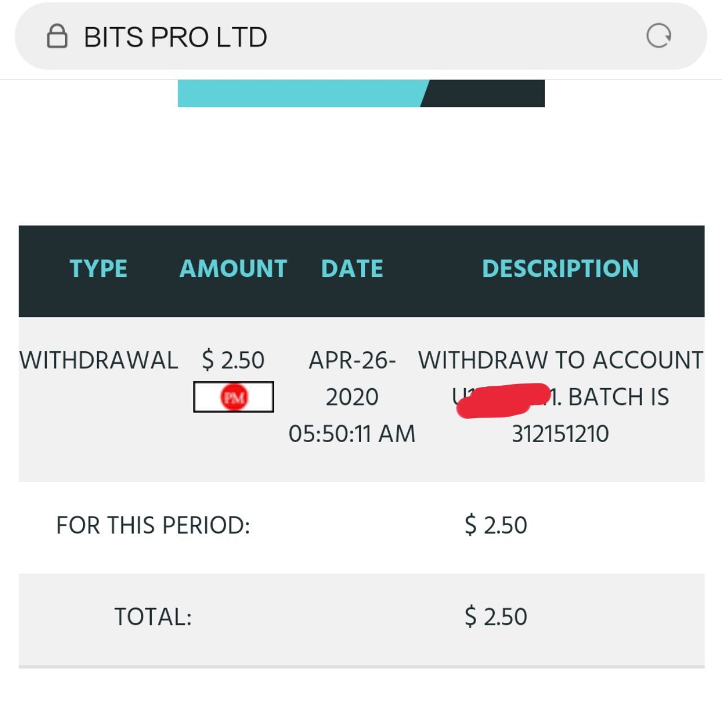Click WITHDRAW TO ACCOUNT description text
The height and width of the screenshot is (706, 722).
pyautogui.click(x=560, y=360)
